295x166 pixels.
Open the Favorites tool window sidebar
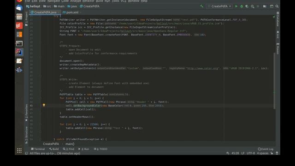[x=26, y=113]
